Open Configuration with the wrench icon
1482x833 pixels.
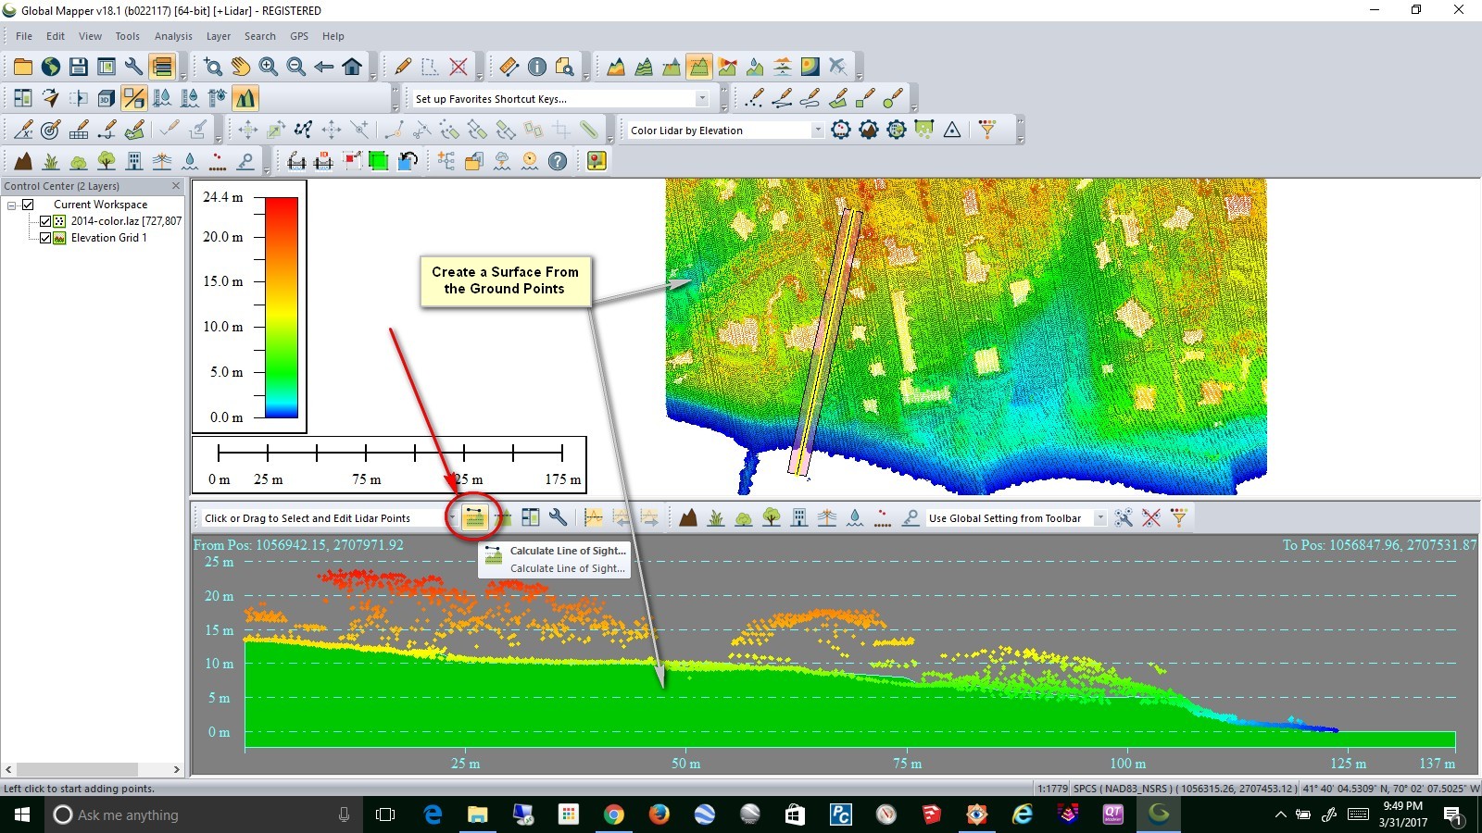[134, 67]
